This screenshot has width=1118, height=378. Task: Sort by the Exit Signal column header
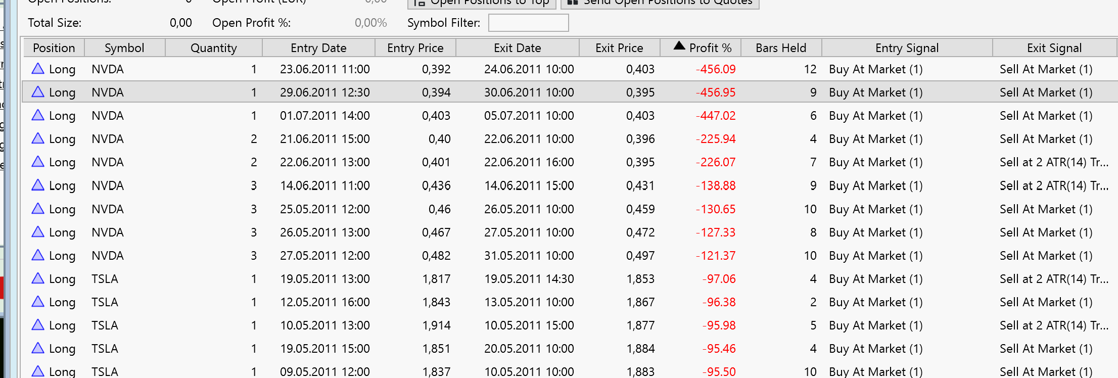coord(1054,48)
